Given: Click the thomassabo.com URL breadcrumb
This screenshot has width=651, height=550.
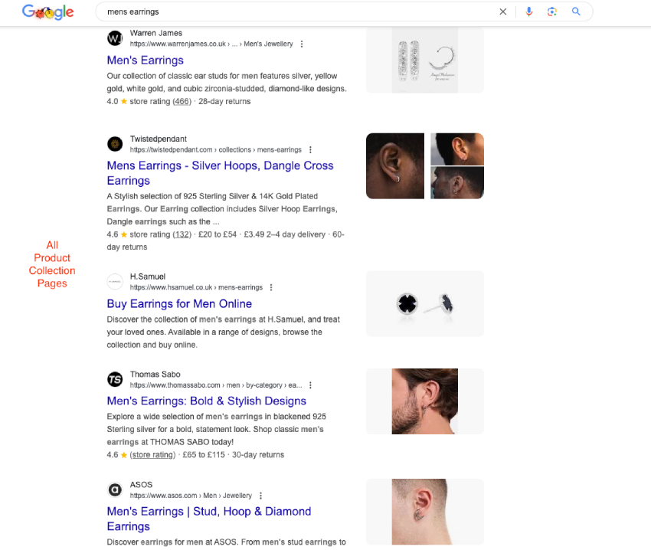Looking at the screenshot, I should click(x=216, y=385).
